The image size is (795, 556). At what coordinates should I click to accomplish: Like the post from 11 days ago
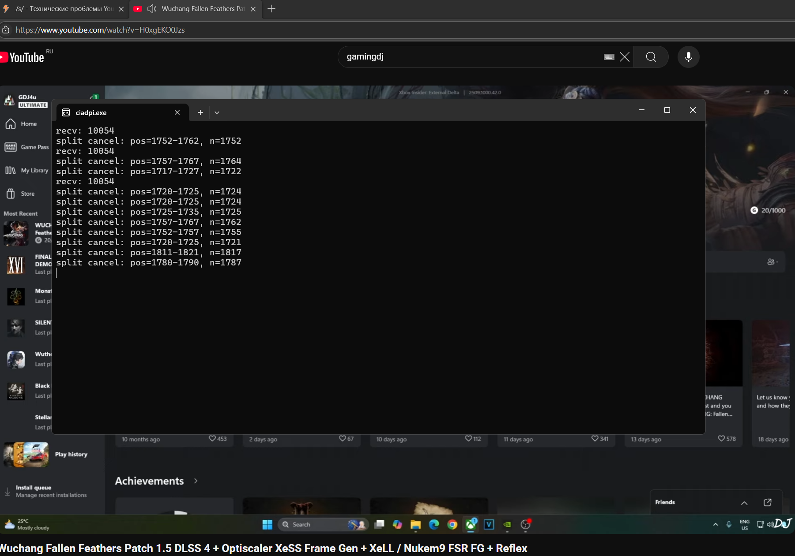pos(595,438)
